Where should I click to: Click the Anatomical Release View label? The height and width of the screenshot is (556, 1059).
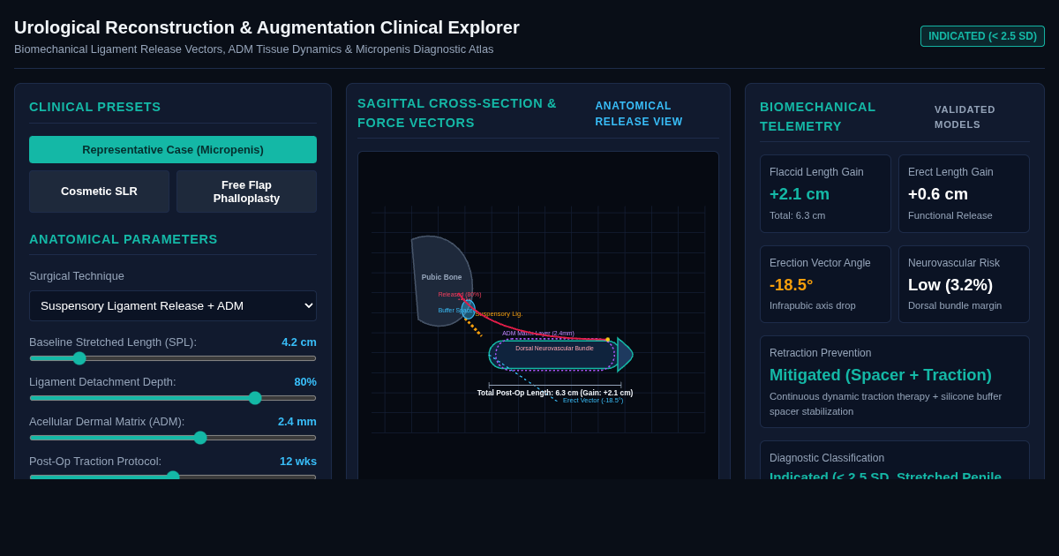click(x=639, y=114)
